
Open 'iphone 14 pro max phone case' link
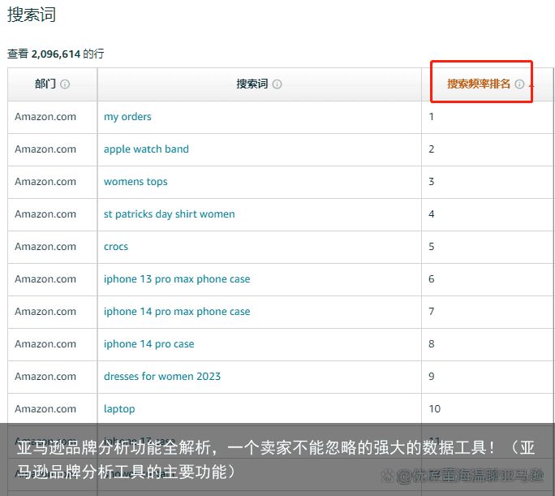point(177,312)
